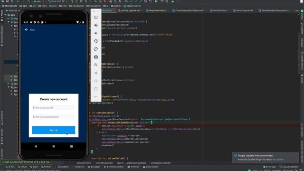Open emulator extended controls (three dots)
Screen dimensions: 304x171
96,97
